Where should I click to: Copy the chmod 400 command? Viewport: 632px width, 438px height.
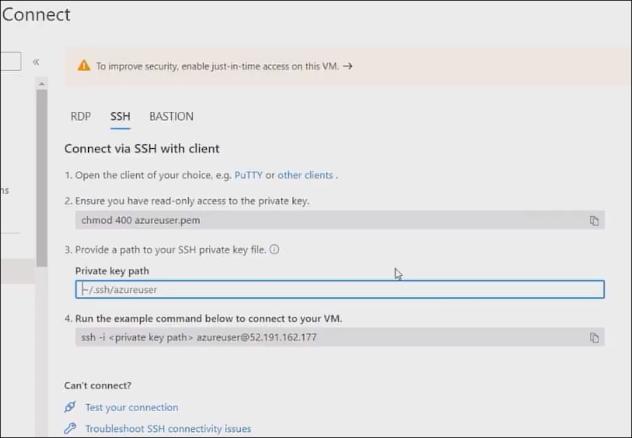coord(594,221)
